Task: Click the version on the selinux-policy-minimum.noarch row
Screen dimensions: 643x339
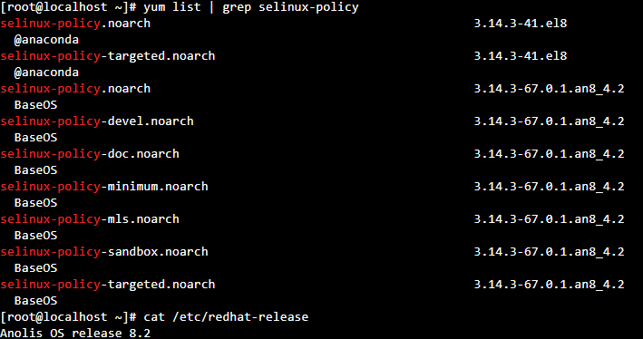Action: (549, 187)
